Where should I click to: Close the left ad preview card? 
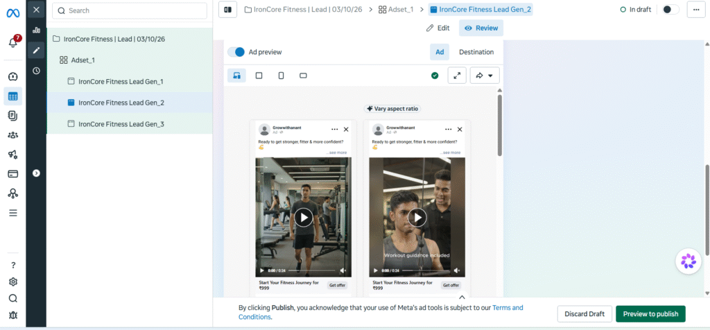click(346, 130)
